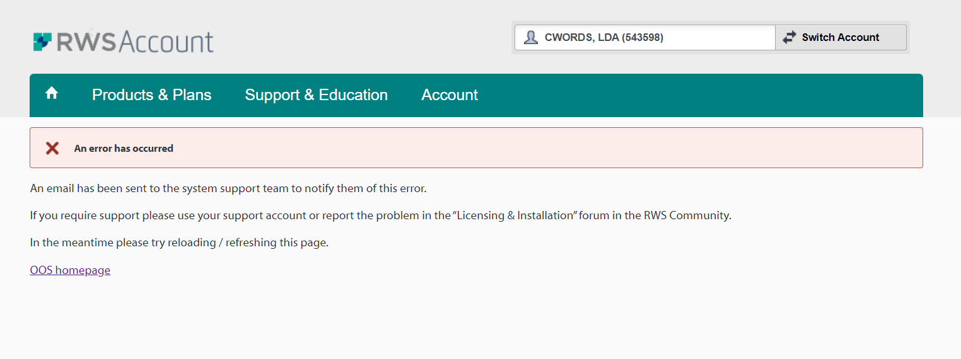This screenshot has width=961, height=359.
Task: Click the Switch Account button
Action: (841, 37)
